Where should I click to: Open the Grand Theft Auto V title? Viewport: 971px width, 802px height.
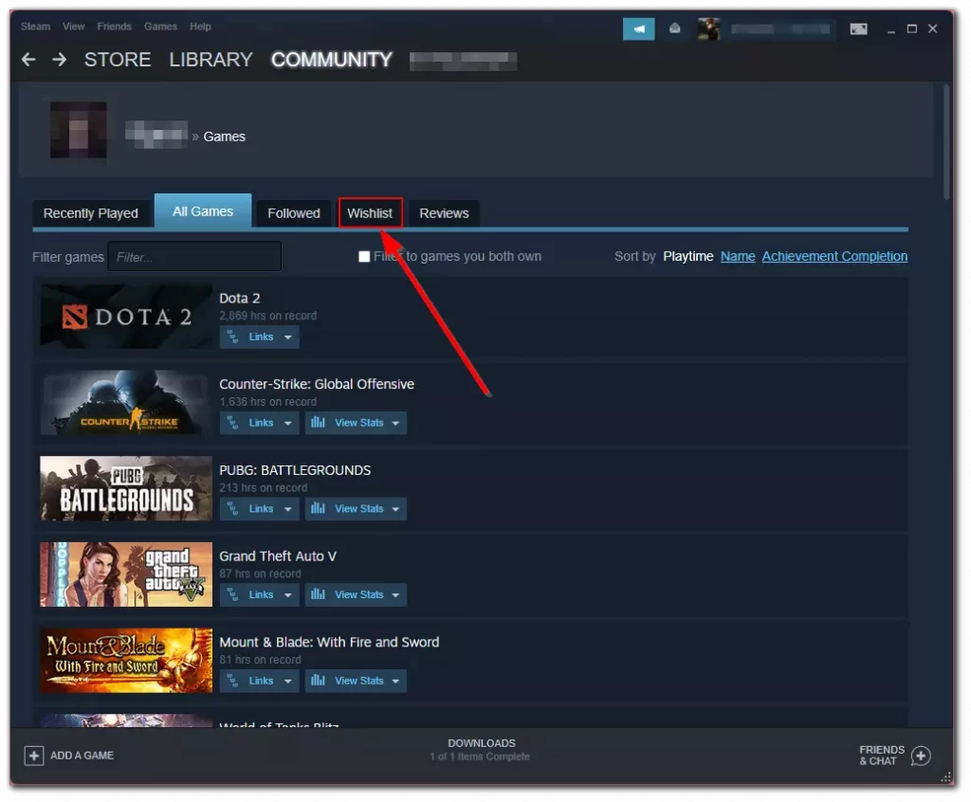click(278, 556)
